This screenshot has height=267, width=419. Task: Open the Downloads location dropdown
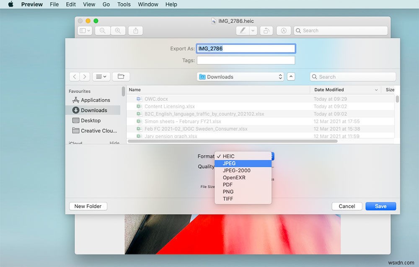point(240,76)
